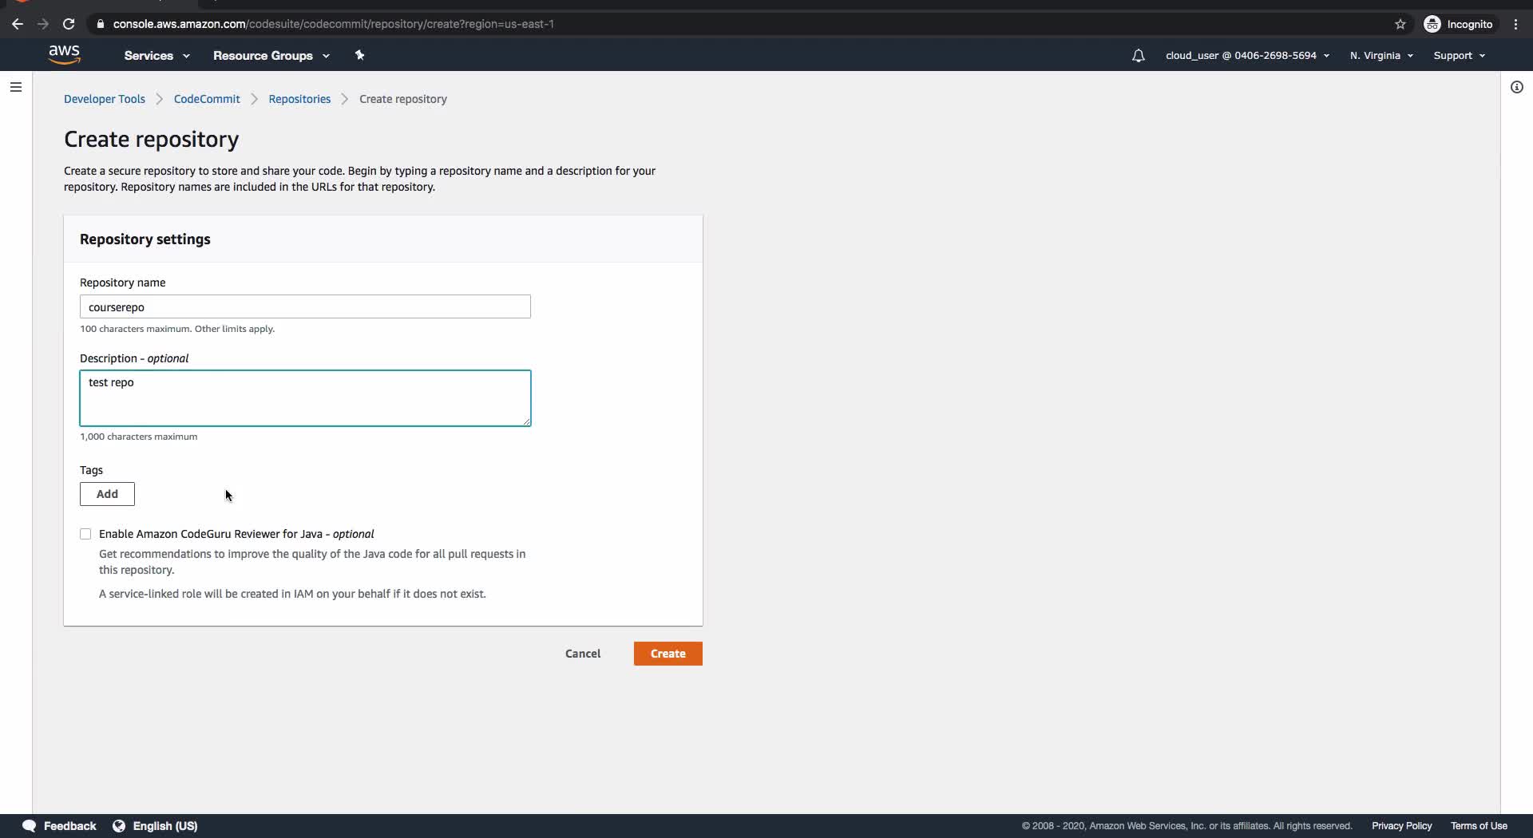The image size is (1533, 838).
Task: Expand the Services dropdown menu
Action: pos(156,56)
